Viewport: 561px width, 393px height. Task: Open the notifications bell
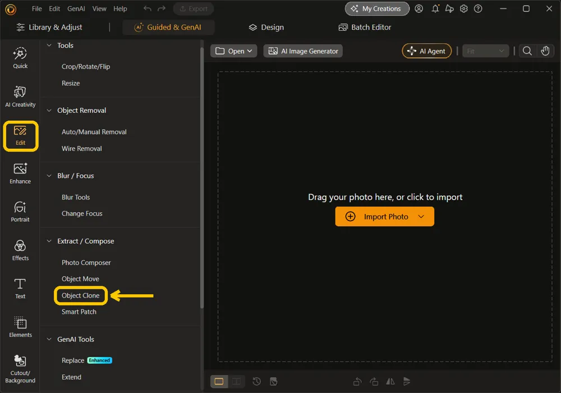tap(435, 8)
